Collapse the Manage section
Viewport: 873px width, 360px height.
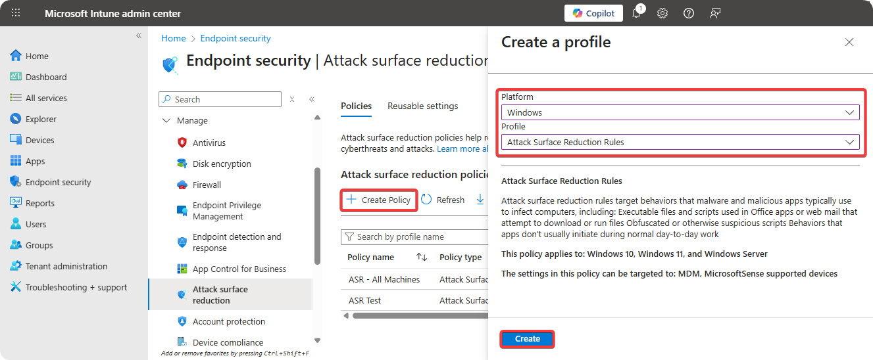tap(165, 121)
